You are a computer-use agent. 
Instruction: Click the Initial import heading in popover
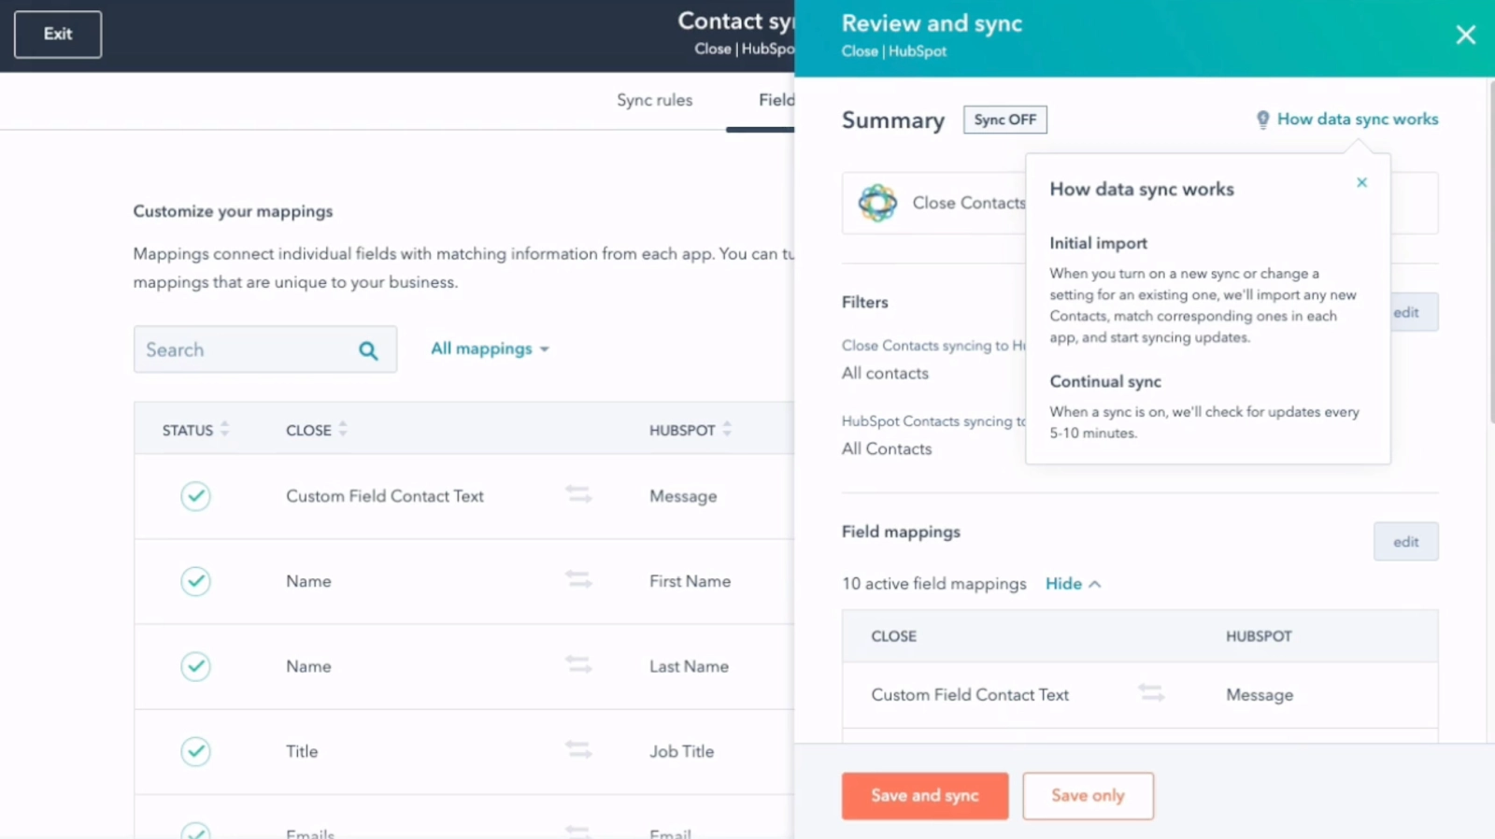[x=1098, y=243]
